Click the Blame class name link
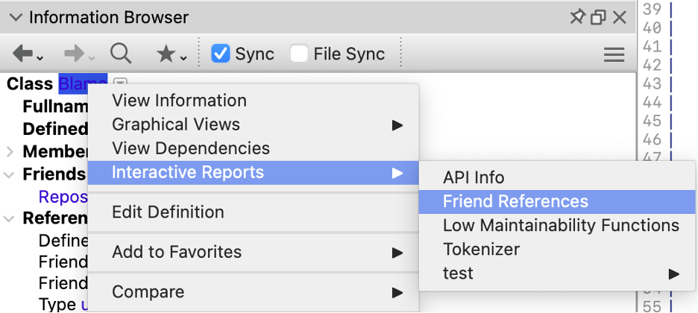 tap(82, 83)
